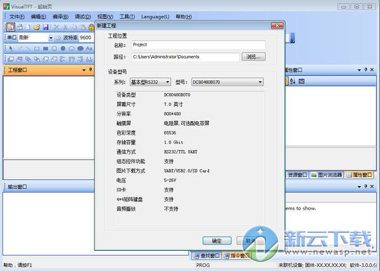Screen dimensions: 380x271
Task: Click the yellow padlock Lock icon
Action: coord(91,27)
